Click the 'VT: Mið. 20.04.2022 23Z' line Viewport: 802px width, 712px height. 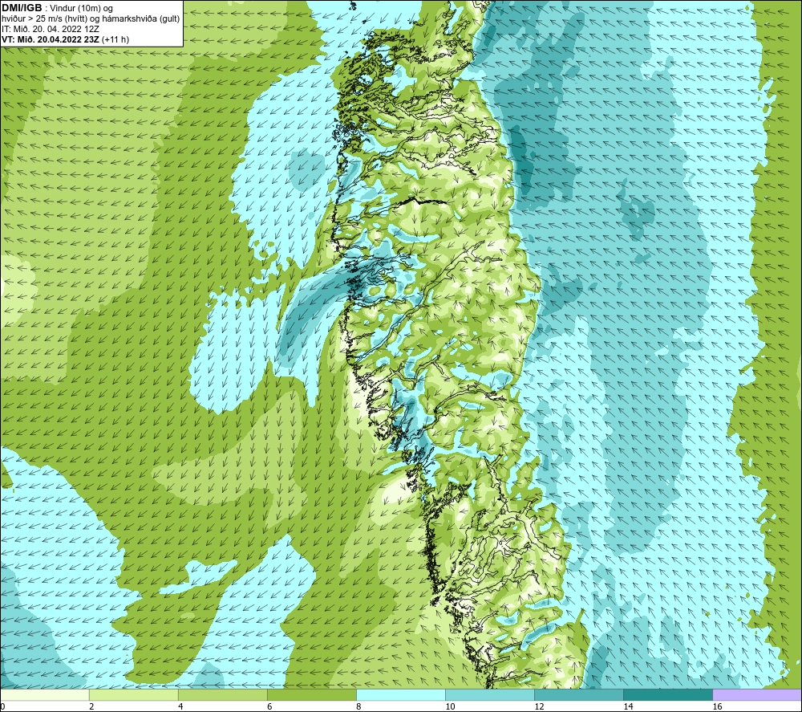tap(51, 39)
